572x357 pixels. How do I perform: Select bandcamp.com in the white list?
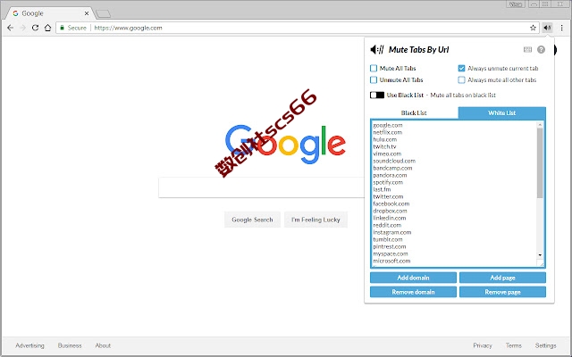click(x=392, y=168)
